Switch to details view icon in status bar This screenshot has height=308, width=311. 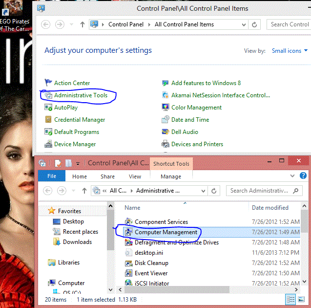290,300
